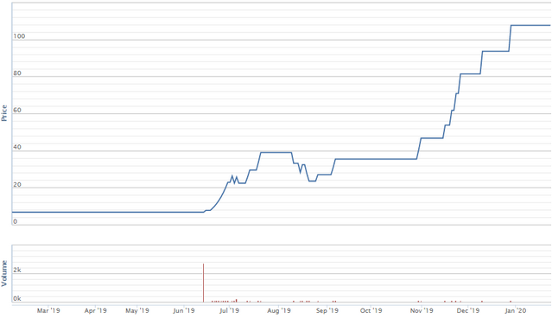The height and width of the screenshot is (318, 552).
Task: Click the tall red volume spike bar
Action: 204,283
